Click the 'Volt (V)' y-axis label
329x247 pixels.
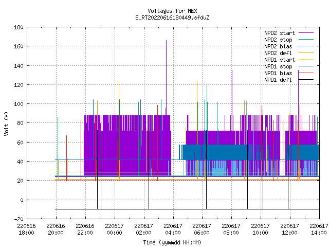(x=6, y=123)
